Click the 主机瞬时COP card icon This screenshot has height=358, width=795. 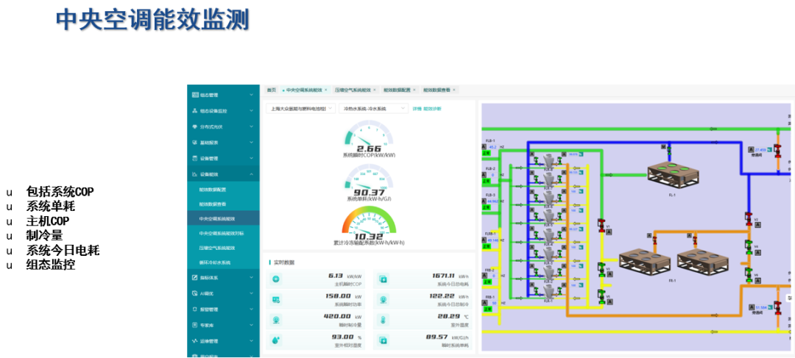pyautogui.click(x=276, y=279)
